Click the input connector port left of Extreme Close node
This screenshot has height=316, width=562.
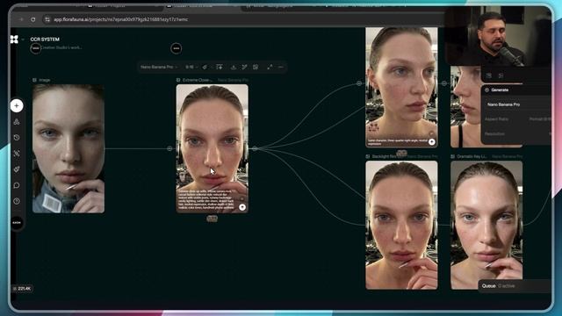(169, 148)
